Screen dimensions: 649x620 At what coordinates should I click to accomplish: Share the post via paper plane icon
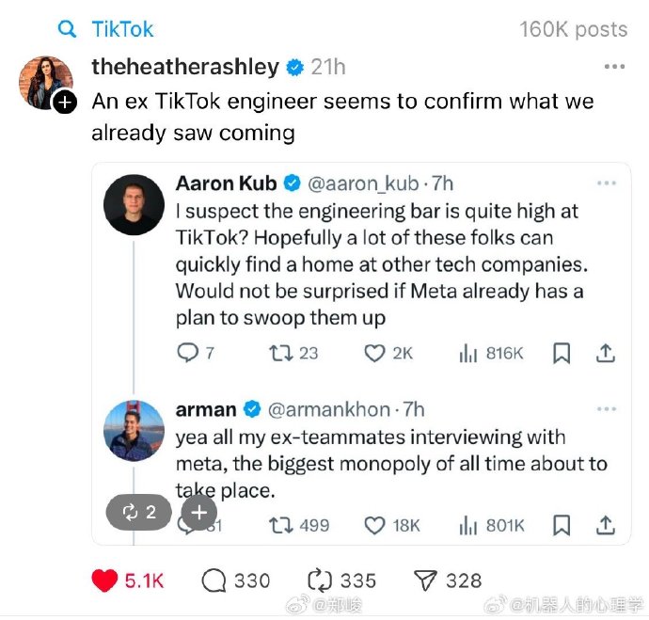tap(426, 580)
